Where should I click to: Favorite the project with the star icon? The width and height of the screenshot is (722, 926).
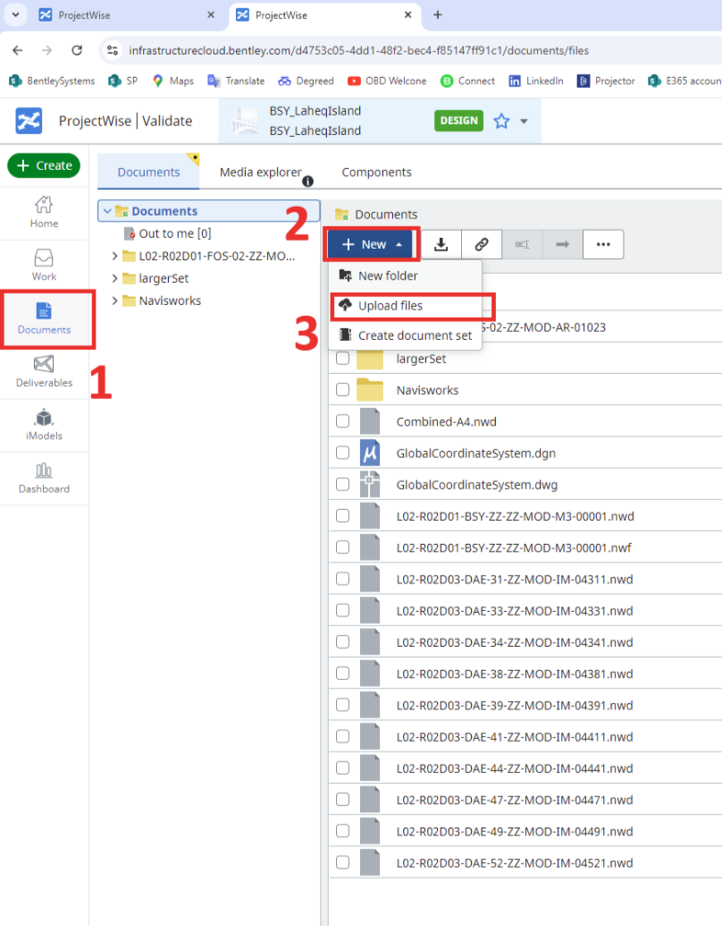click(501, 121)
